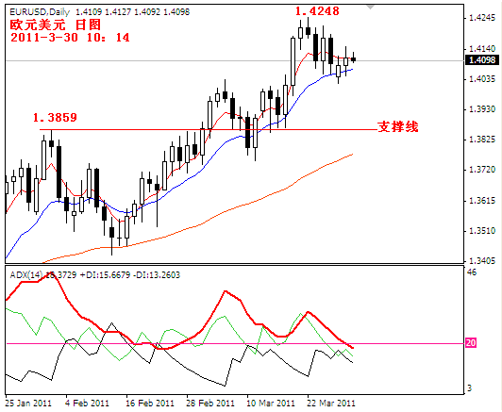Click the 2011-3-30 10:14 timestamp text
The height and width of the screenshot is (412, 502).
(70, 38)
